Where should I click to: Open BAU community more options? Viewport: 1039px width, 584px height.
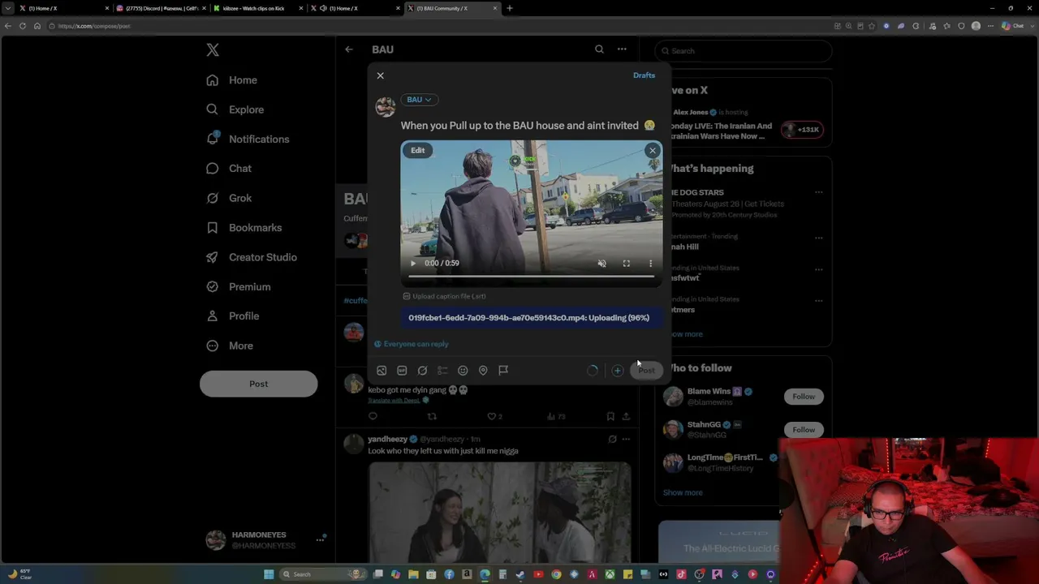tap(622, 49)
